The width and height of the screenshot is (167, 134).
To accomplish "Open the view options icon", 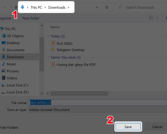I will pyautogui.click(x=151, y=18).
